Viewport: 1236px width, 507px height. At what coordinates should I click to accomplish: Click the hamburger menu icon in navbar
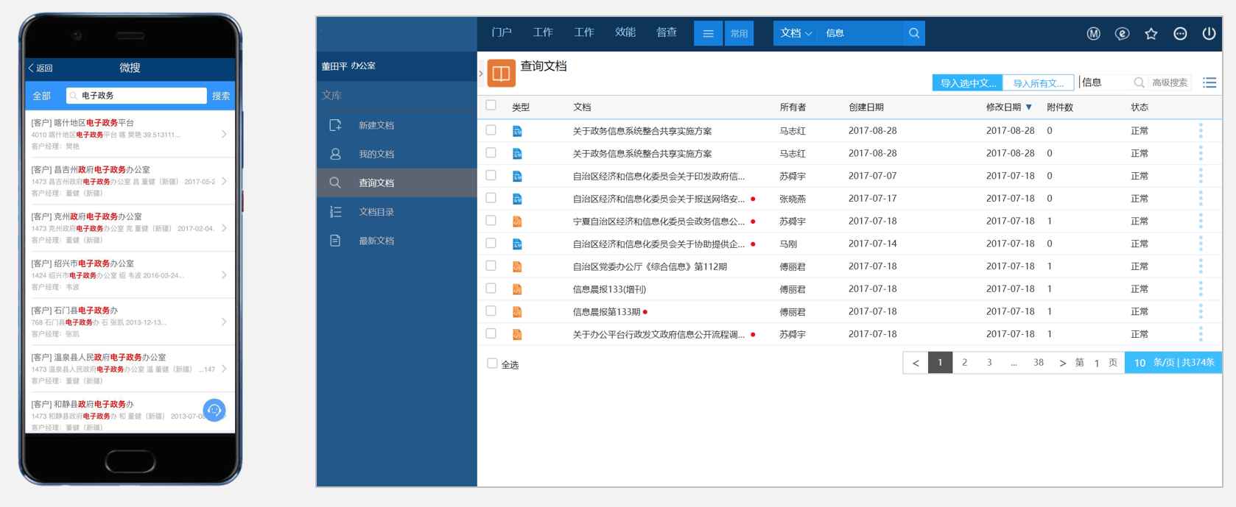pos(708,33)
